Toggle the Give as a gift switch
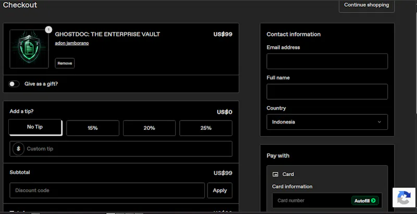417x214 pixels. [14, 84]
